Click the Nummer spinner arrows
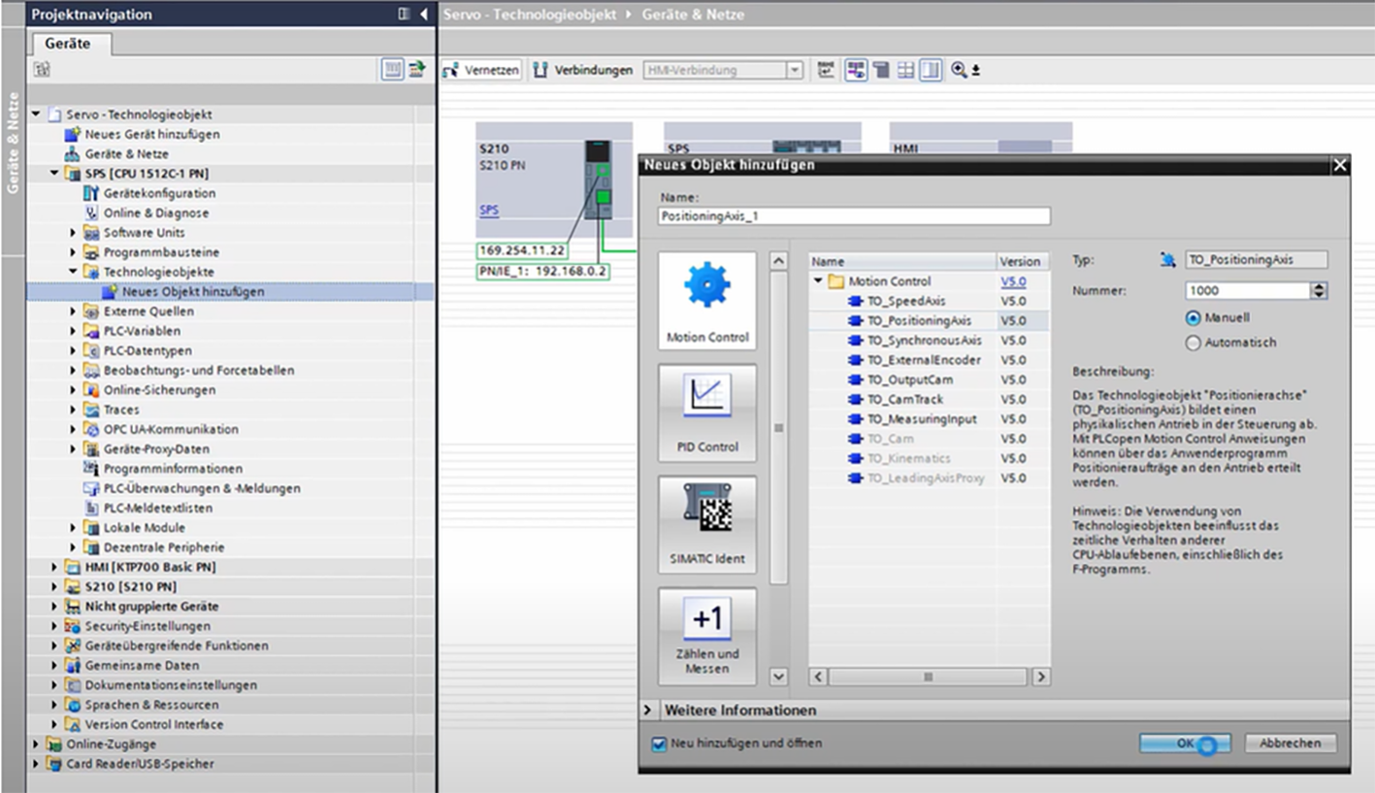This screenshot has height=793, width=1375. coord(1318,290)
